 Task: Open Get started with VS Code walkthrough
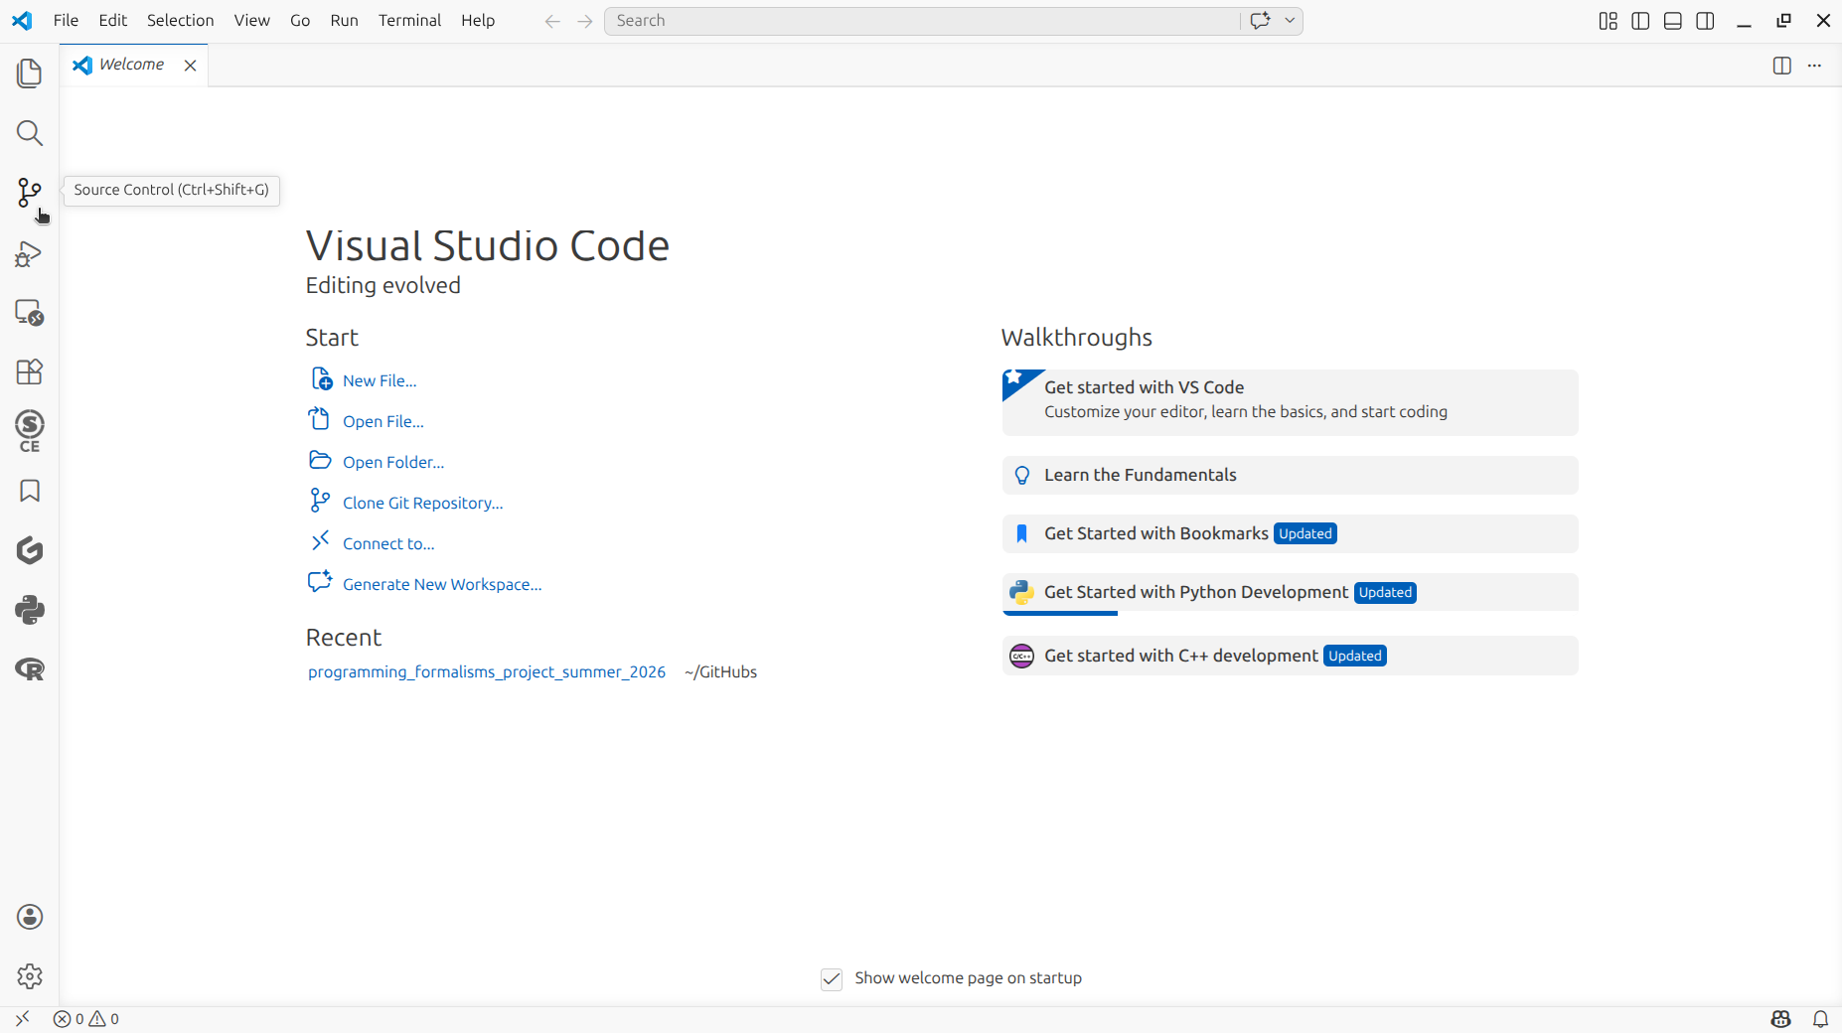(1290, 402)
